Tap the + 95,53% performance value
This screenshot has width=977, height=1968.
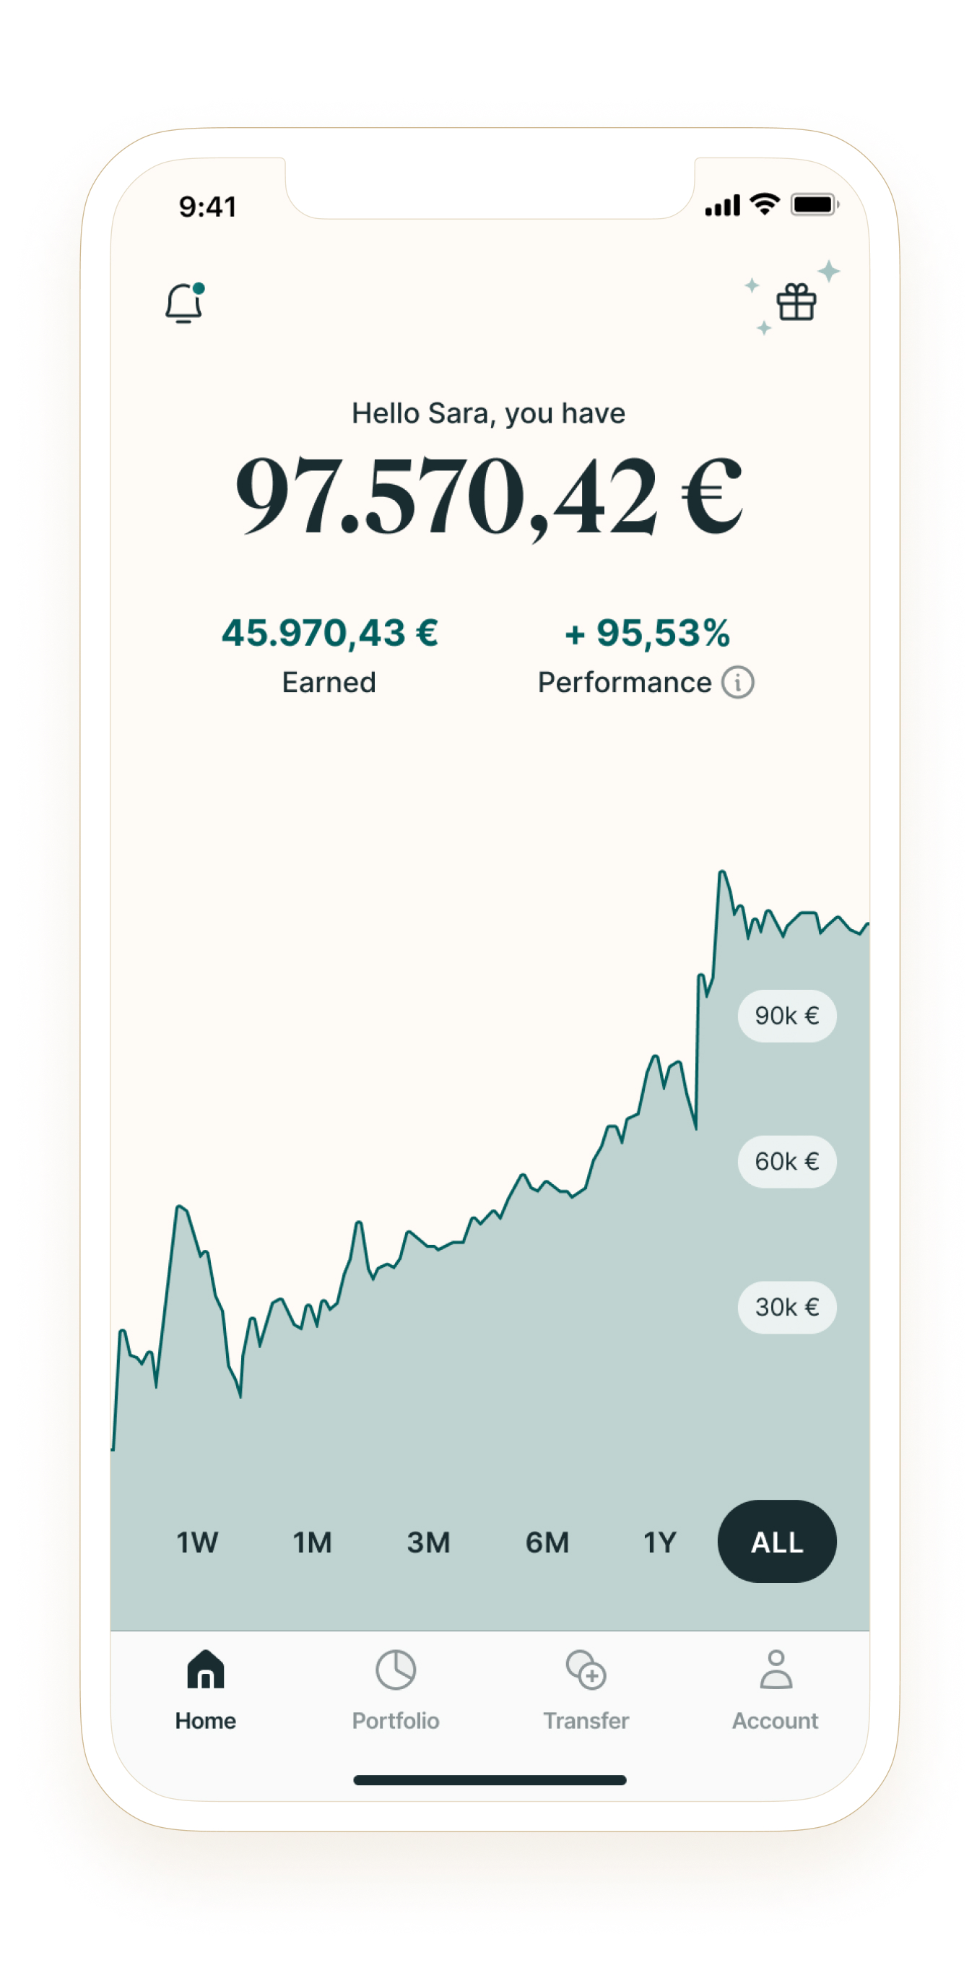click(x=647, y=634)
